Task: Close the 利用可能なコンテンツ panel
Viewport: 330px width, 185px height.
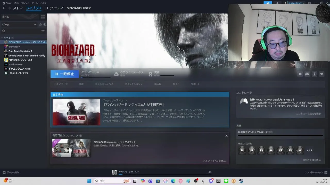Action: (x=226, y=136)
